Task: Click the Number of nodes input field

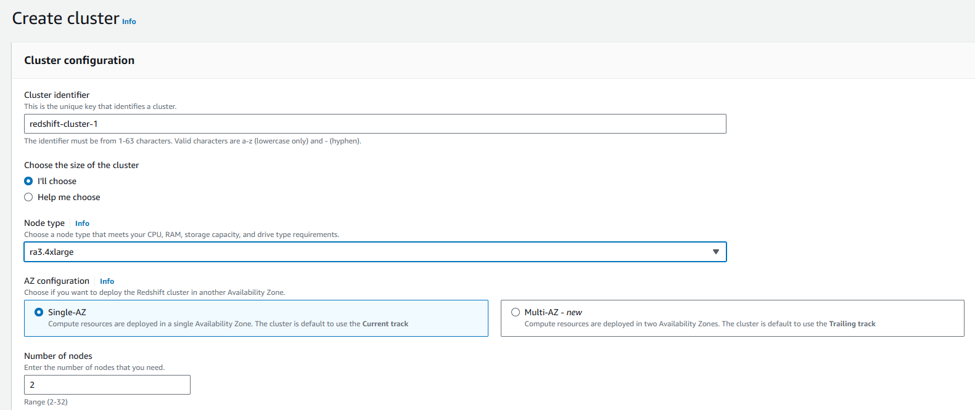Action: coord(107,385)
